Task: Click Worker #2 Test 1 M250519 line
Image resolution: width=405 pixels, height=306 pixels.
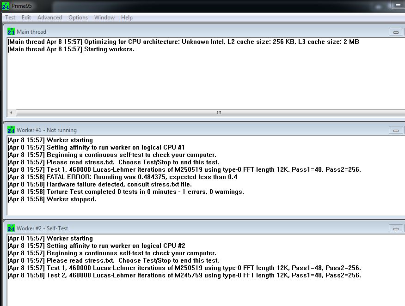Action: point(184,268)
